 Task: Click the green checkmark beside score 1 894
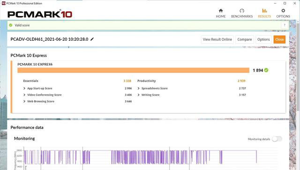(266, 70)
